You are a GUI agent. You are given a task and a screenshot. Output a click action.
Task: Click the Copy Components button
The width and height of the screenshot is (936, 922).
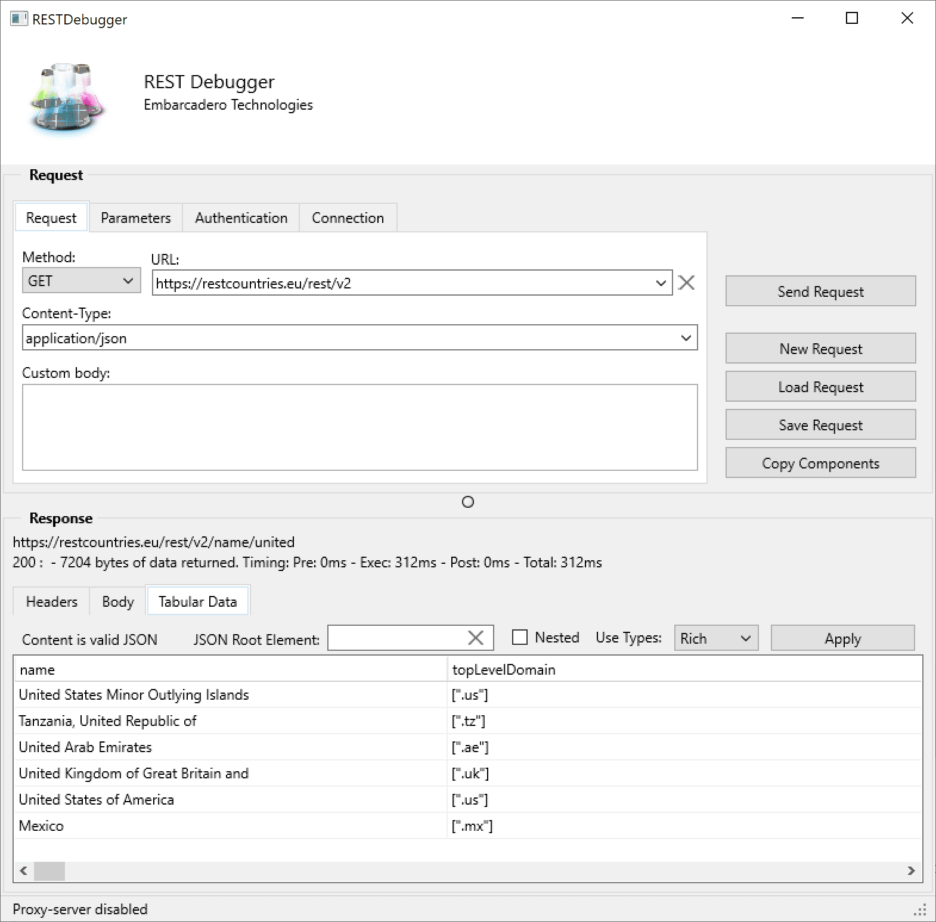820,463
